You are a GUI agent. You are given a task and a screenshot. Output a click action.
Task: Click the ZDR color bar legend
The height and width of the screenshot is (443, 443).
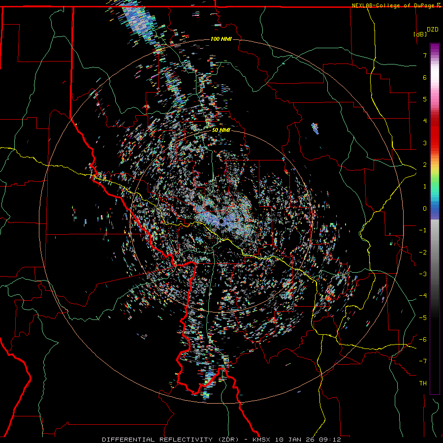coord(435,219)
